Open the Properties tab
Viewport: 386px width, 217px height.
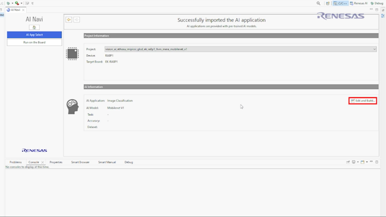pyautogui.click(x=56, y=162)
